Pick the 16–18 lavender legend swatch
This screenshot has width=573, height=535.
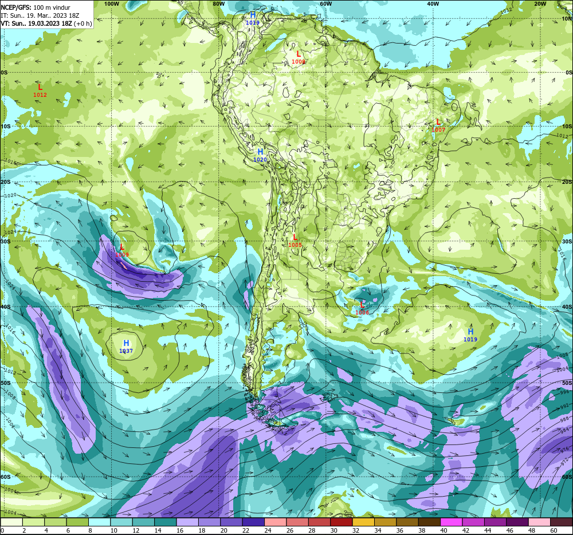tap(187, 522)
